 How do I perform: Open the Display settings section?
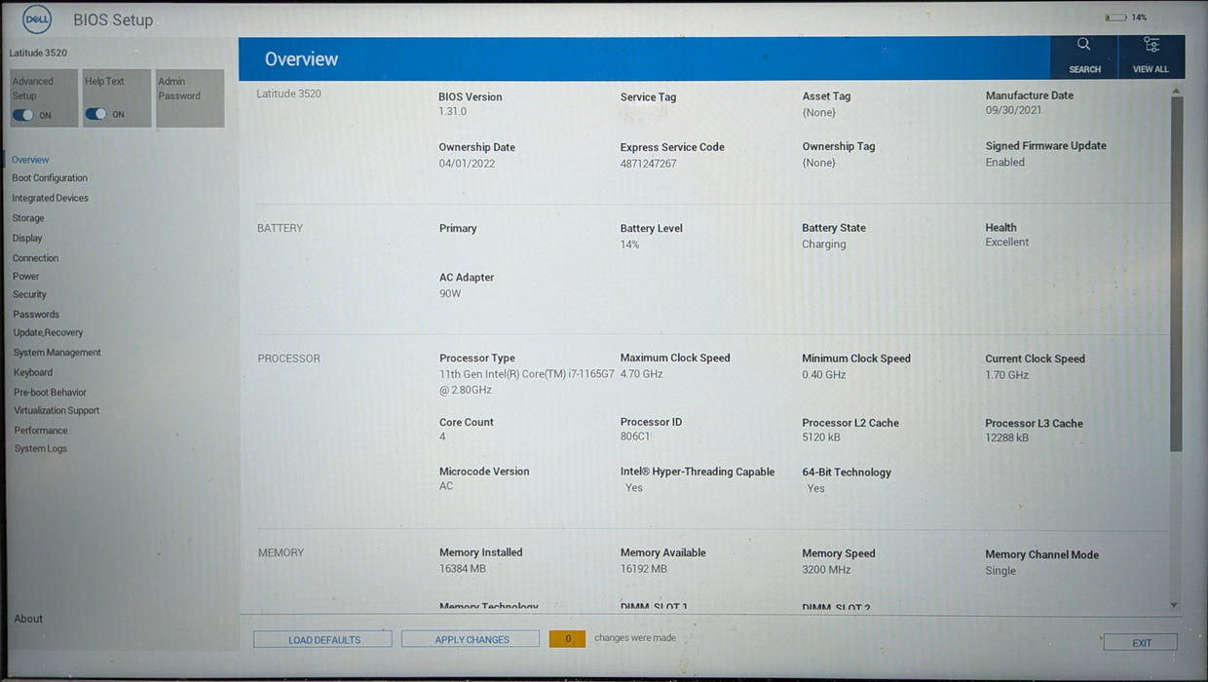tap(27, 237)
